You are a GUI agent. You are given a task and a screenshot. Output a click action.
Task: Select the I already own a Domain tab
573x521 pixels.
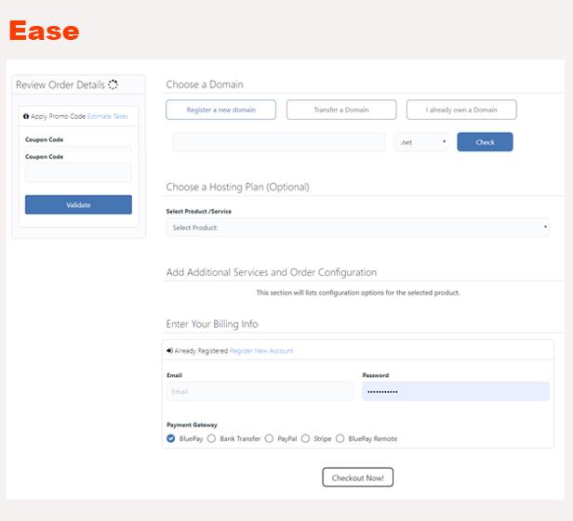(461, 110)
